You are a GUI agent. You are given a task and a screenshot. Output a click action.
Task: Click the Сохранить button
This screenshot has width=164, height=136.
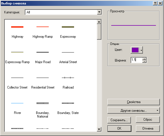(119, 120)
